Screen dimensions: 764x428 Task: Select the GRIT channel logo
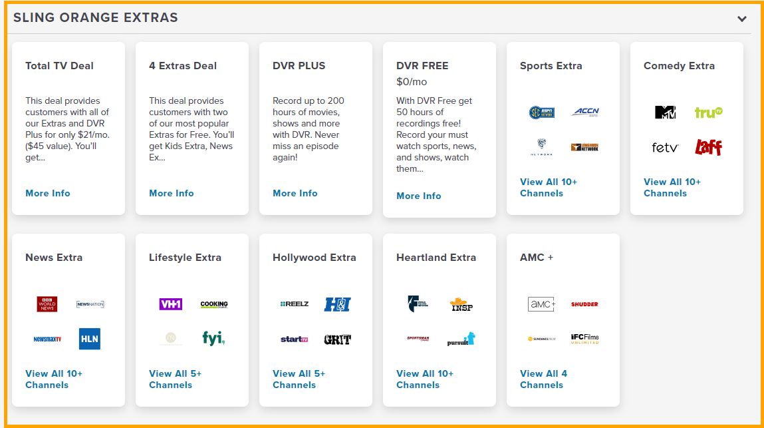tap(337, 339)
